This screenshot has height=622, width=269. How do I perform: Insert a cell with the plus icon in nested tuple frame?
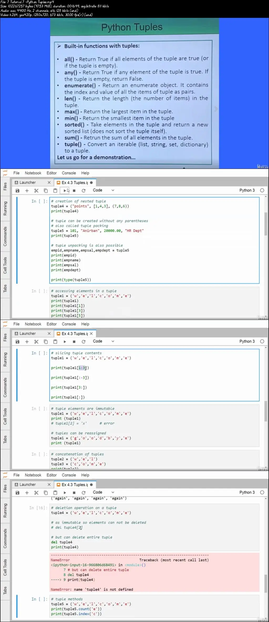click(27, 191)
